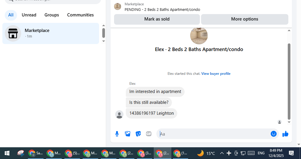Open the GIF picker icon

click(x=149, y=134)
